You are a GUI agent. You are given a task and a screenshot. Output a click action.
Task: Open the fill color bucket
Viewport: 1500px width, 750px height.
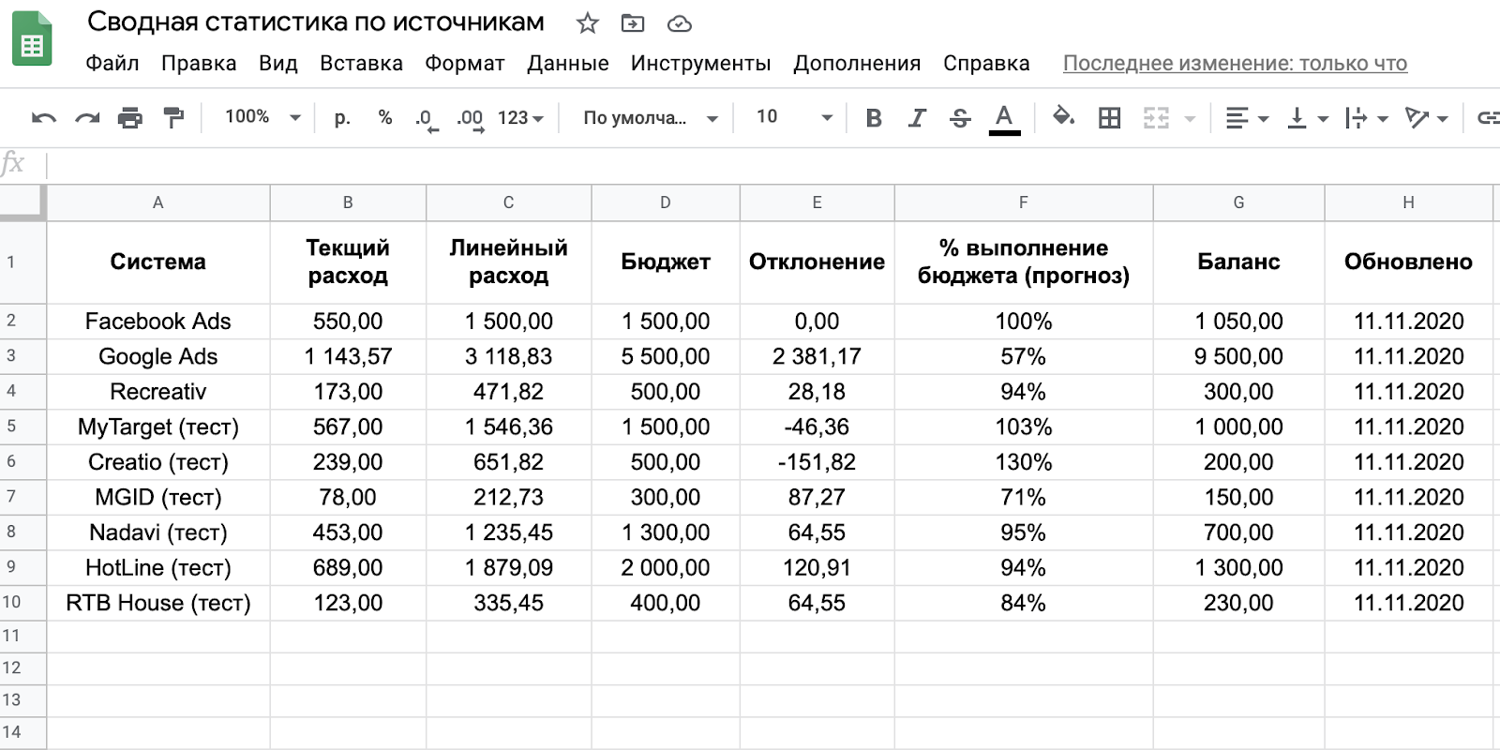point(1063,117)
